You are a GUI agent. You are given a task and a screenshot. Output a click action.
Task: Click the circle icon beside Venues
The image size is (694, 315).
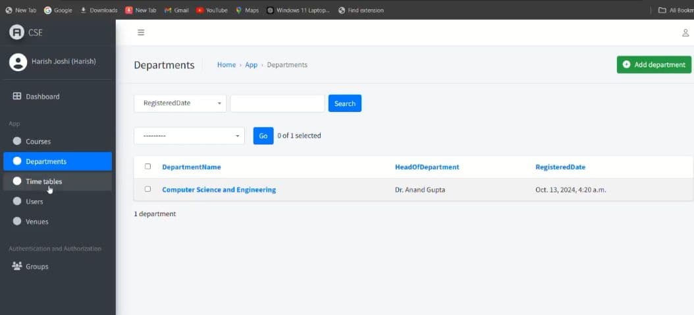tap(17, 221)
